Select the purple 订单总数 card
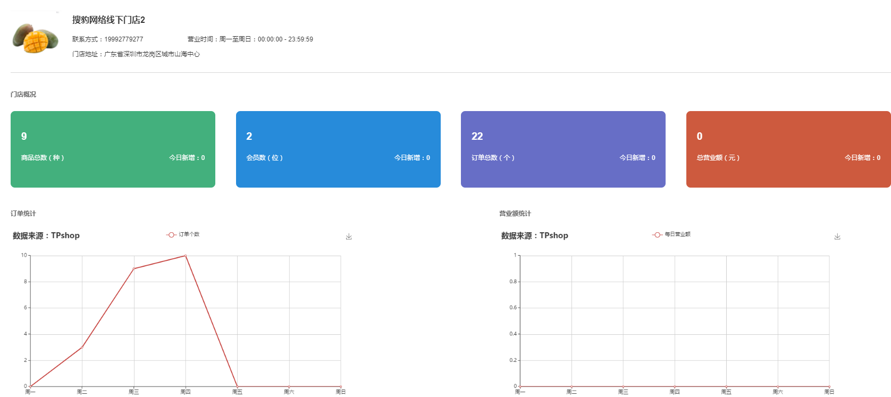891x397 pixels. pyautogui.click(x=563, y=149)
